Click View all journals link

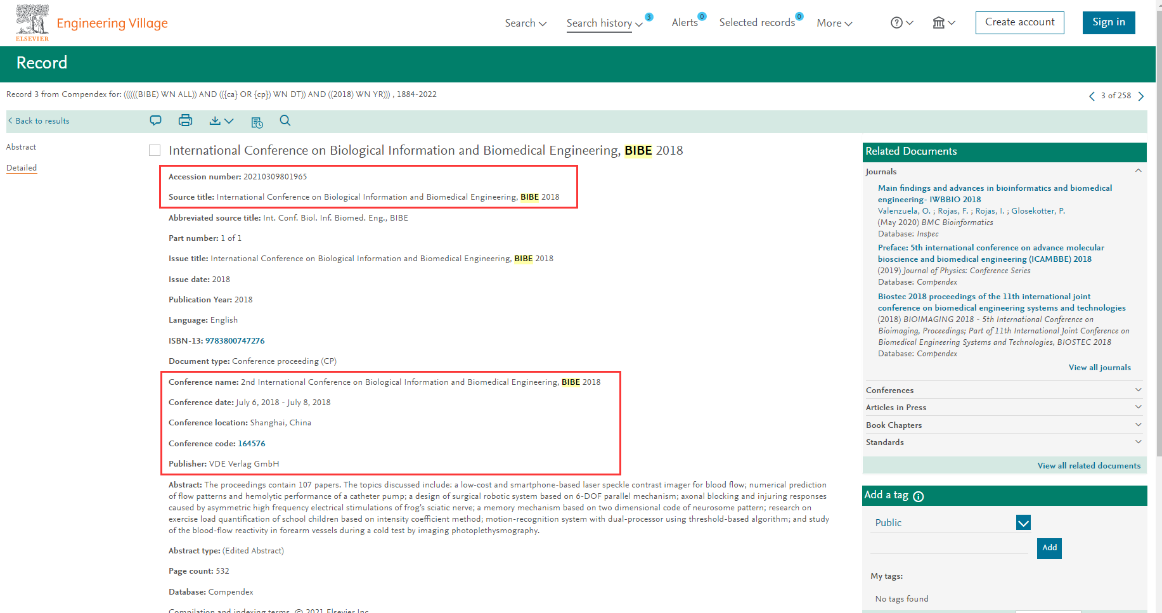1099,368
